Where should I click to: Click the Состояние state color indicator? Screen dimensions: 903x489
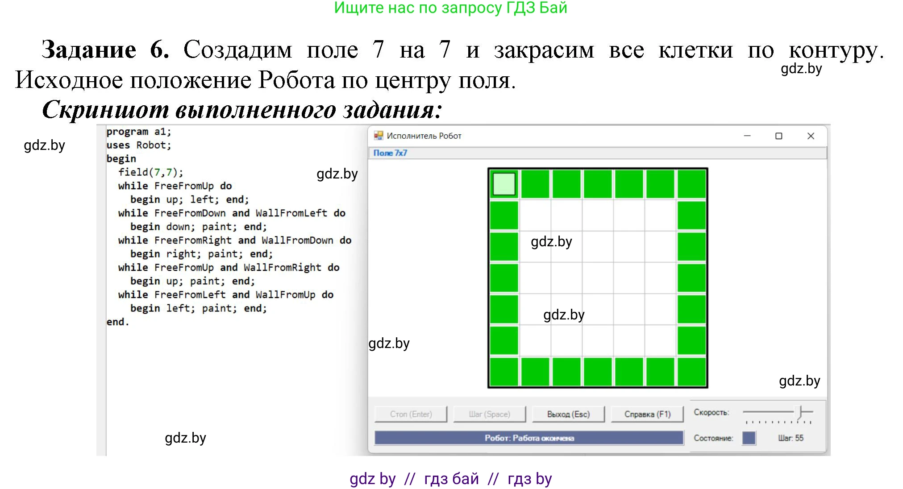pyautogui.click(x=749, y=438)
